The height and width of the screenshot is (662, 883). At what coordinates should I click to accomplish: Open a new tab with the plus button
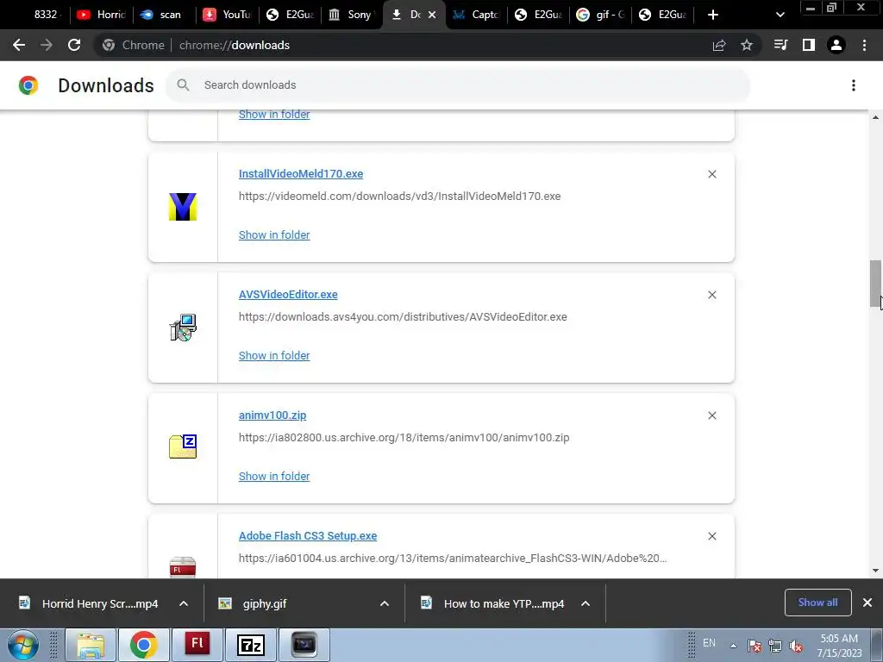click(713, 15)
